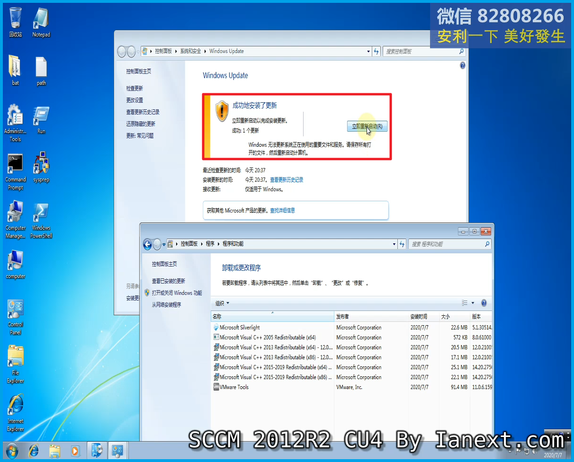Select the path file on the desktop
The width and height of the screenshot is (574, 462).
[x=41, y=71]
